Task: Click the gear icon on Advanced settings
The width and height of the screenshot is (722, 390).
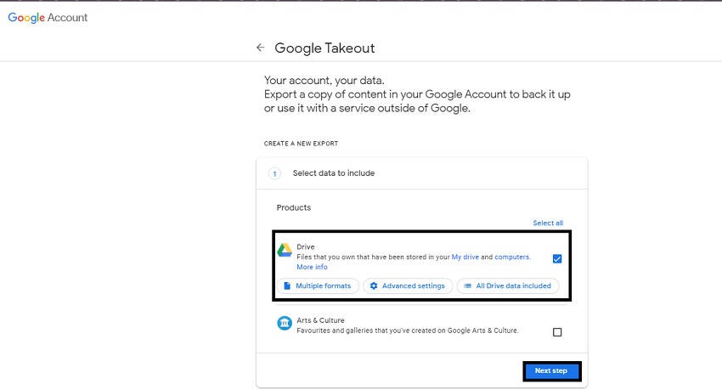Action: pyautogui.click(x=374, y=286)
